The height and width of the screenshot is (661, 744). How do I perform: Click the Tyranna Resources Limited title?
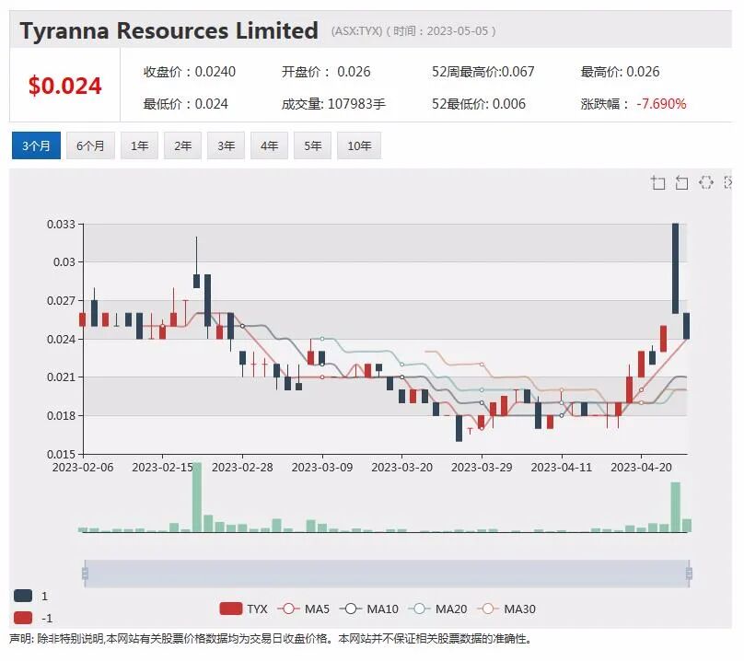click(x=169, y=31)
